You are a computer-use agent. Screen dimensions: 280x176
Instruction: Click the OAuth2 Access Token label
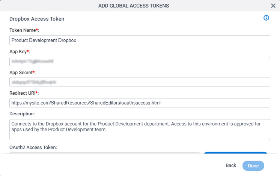click(x=33, y=148)
